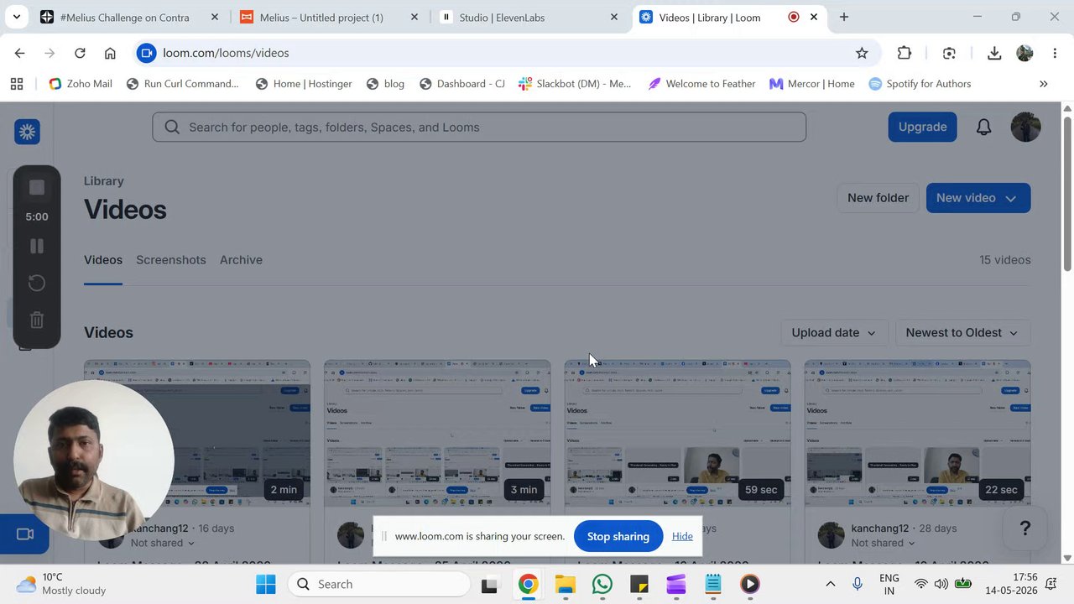The height and width of the screenshot is (604, 1074).
Task: Switch to the Archive tab
Action: tap(241, 260)
